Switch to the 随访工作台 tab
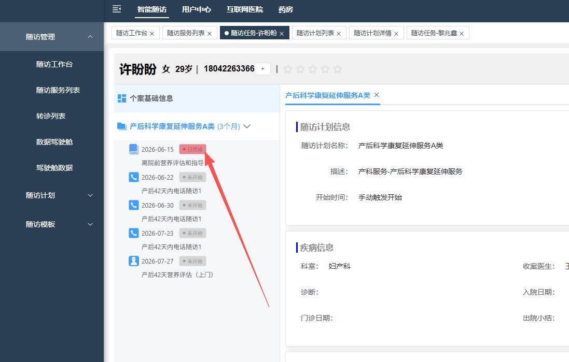569x362 pixels. 131,33
